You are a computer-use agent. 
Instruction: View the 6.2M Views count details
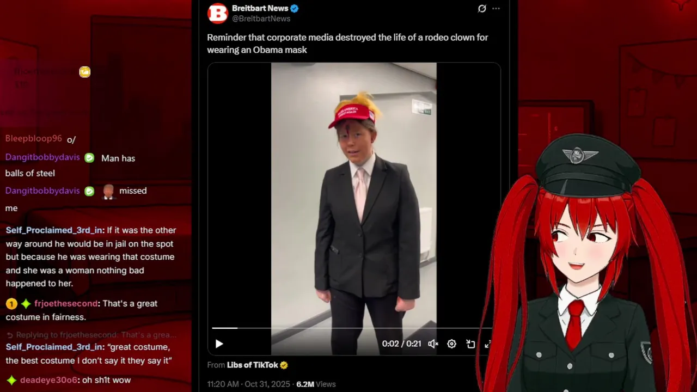pyautogui.click(x=316, y=384)
